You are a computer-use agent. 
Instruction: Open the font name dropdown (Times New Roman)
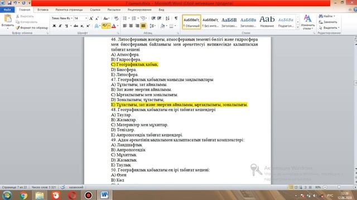point(72,18)
